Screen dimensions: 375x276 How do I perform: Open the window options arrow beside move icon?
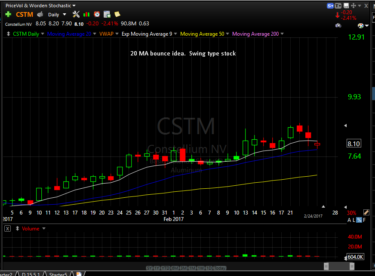tap(360, 6)
